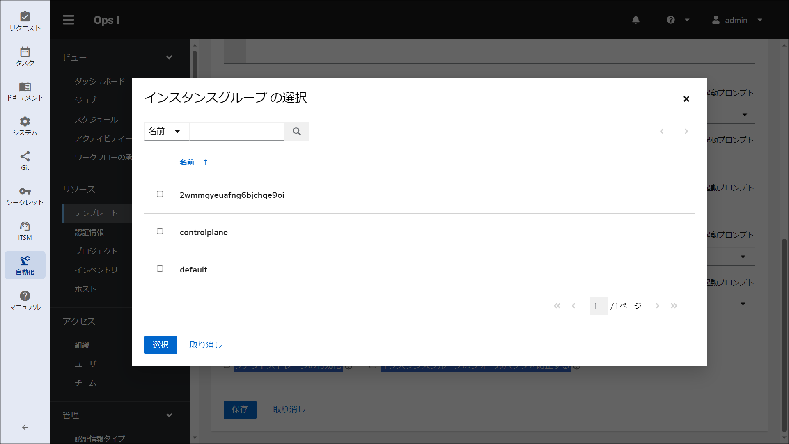Click the Git sidebar icon

point(25,160)
